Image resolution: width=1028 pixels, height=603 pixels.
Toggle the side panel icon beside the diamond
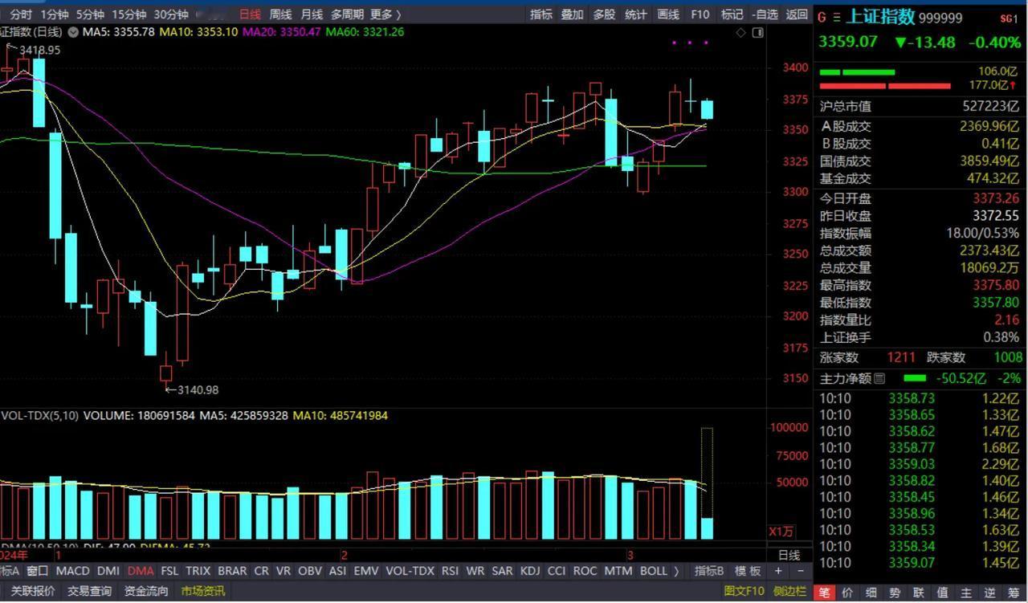(757, 32)
